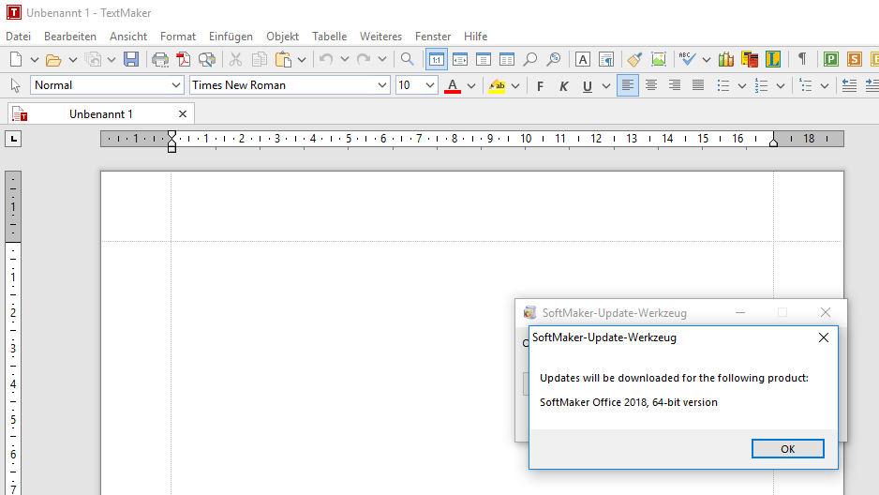Toggle display of paragraph marks (¶)
The width and height of the screenshot is (879, 495).
coord(801,59)
